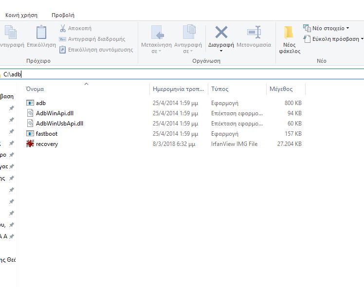Sort files by Όνομα (Name) column header
The image size is (364, 287).
(35, 89)
